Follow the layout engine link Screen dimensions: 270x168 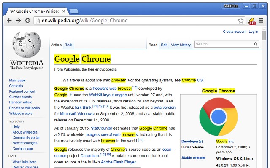coord(115,95)
